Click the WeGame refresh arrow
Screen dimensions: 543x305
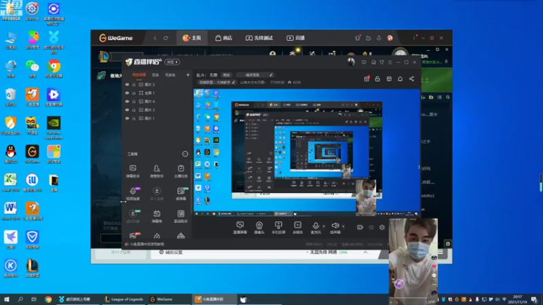[166, 38]
